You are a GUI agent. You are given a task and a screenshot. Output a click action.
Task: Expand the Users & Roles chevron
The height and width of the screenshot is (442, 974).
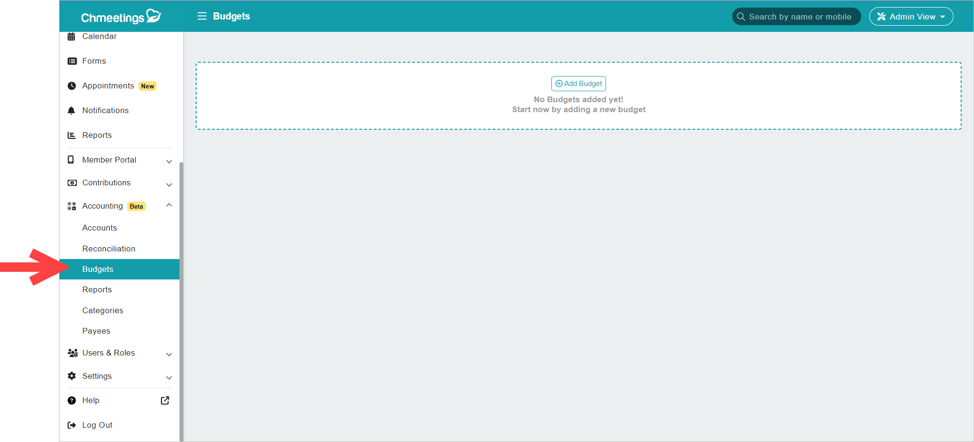(x=169, y=355)
